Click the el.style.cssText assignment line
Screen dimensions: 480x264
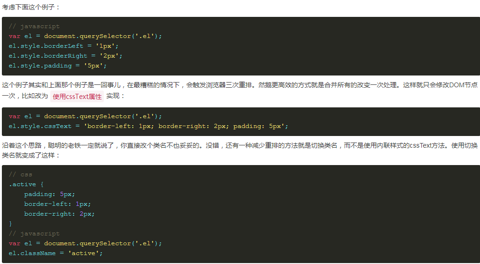[x=148, y=126]
